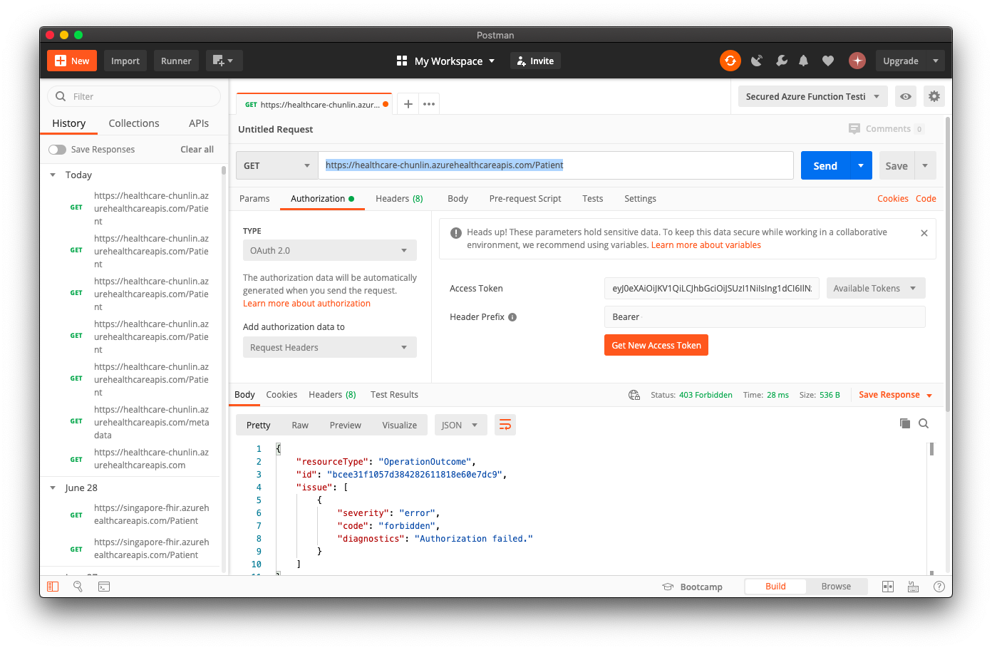Click Clear all history
992x650 pixels.
[197, 150]
